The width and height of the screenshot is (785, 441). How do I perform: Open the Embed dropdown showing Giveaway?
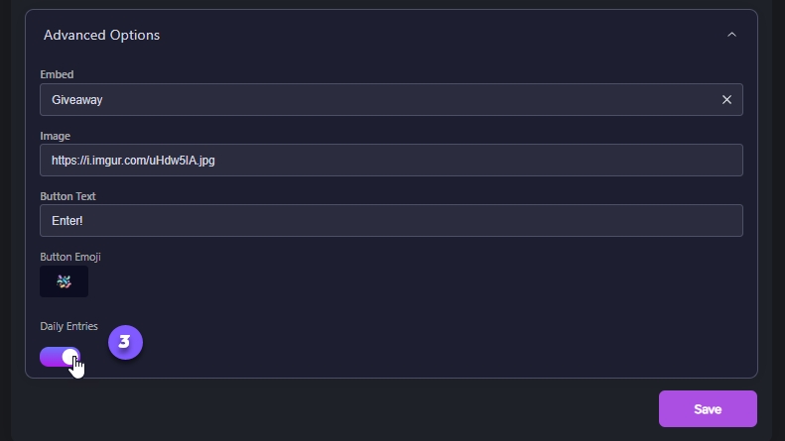pos(377,99)
